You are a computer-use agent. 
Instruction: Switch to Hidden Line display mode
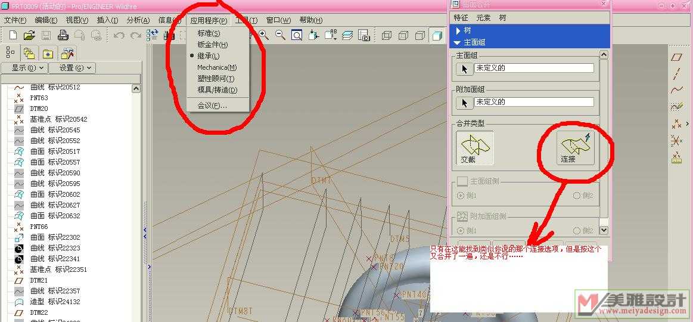pyautogui.click(x=403, y=35)
